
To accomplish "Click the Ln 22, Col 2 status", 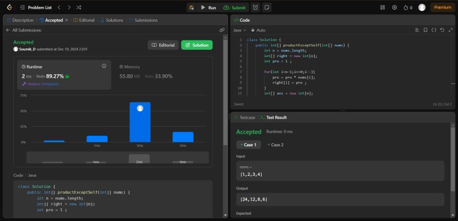I will (442, 104).
